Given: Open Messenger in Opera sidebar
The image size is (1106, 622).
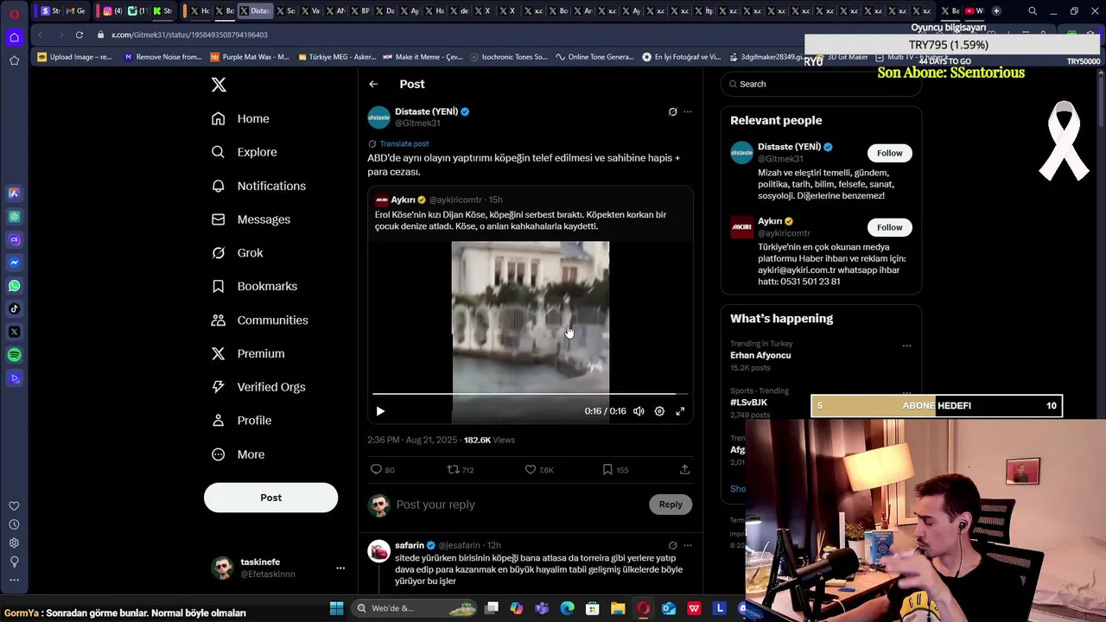Looking at the screenshot, I should point(14,263).
